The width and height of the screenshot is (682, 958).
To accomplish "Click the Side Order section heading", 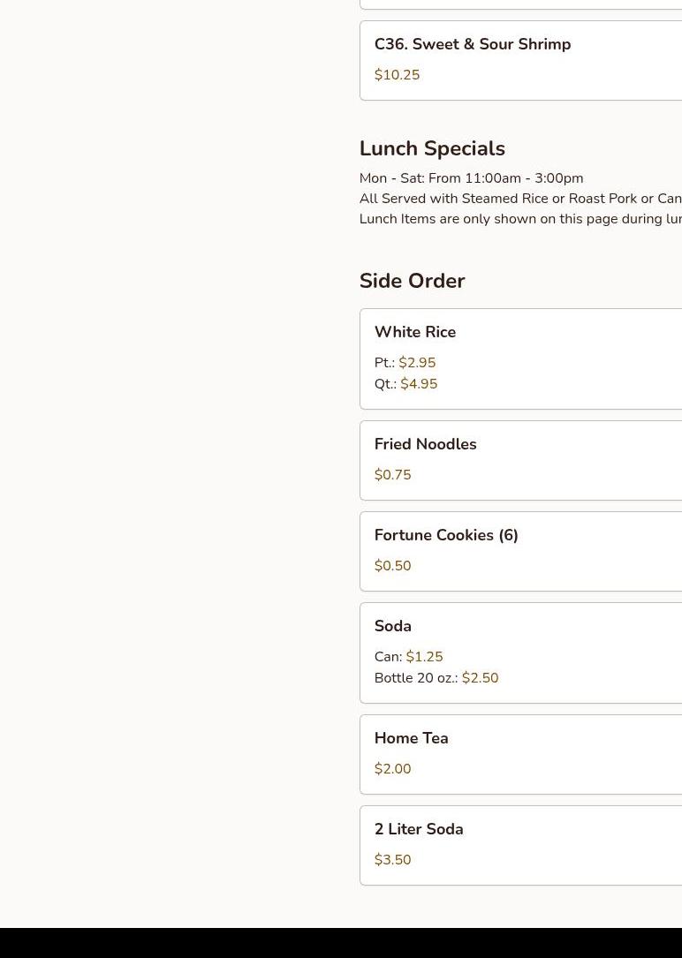I will 412,281.
